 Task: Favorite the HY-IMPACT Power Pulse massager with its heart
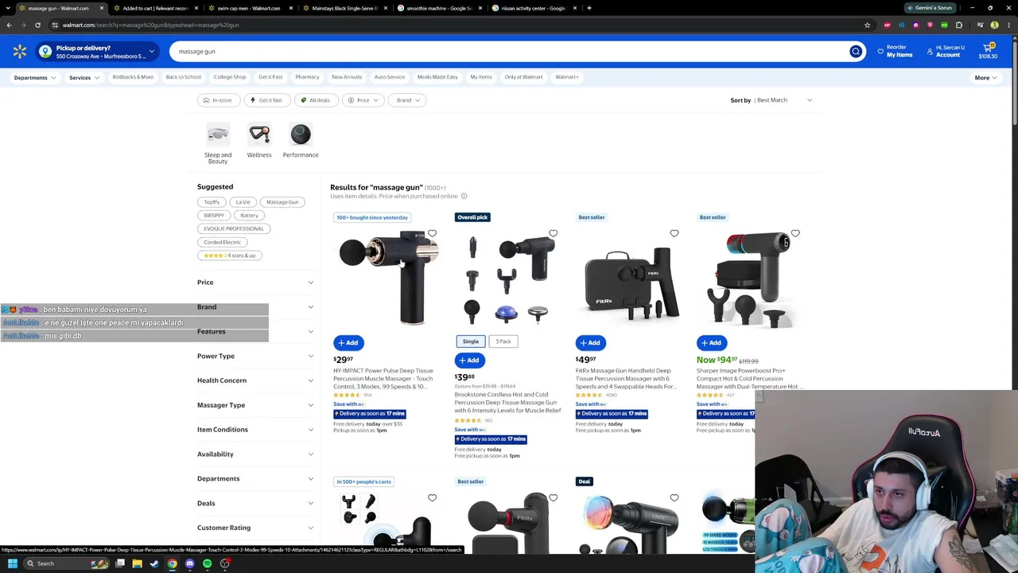[x=432, y=234]
